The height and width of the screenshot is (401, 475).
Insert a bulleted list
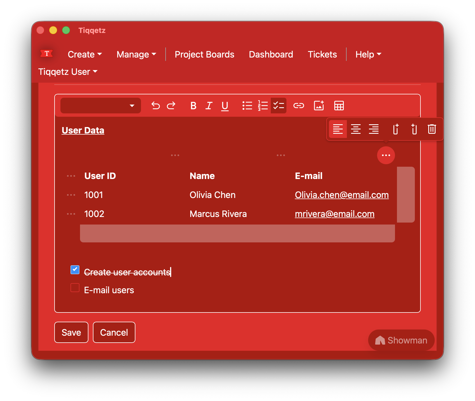click(x=247, y=106)
